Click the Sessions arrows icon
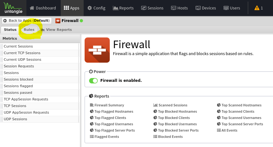 click(x=144, y=8)
